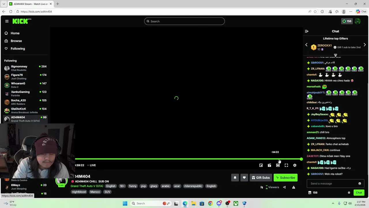Open Figura76 channel in Following list
Viewport: 369px width, 208px height.
(x=25, y=77)
